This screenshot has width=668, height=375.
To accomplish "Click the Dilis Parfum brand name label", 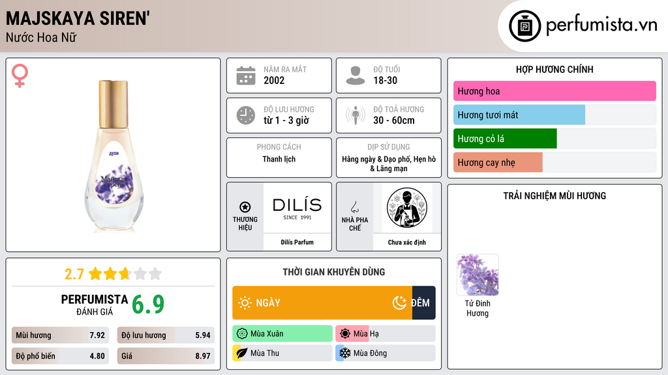I will coord(297,242).
